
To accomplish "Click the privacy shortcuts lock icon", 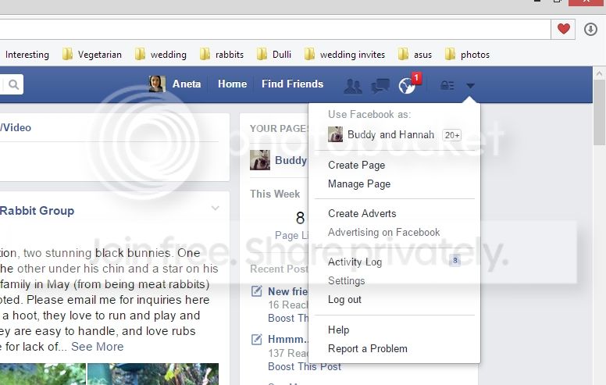I will (x=447, y=86).
